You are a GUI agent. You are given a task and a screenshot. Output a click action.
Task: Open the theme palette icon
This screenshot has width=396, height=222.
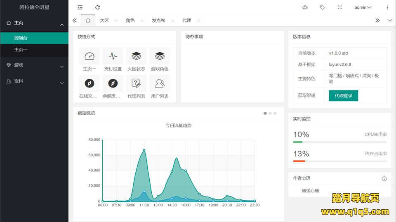coord(305,7)
